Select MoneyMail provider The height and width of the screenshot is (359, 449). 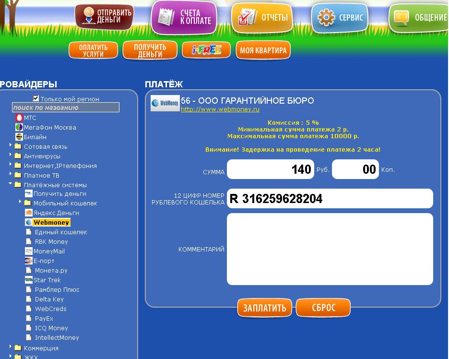tap(49, 251)
